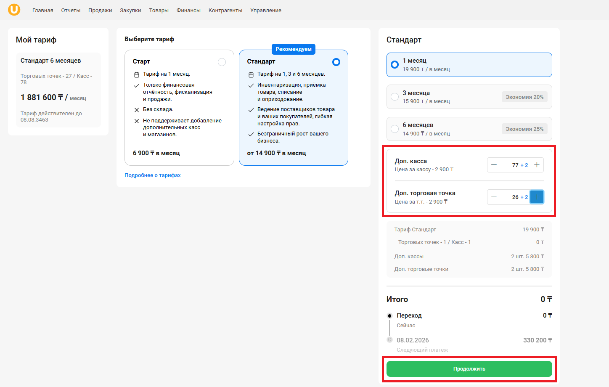Click the 6 900 ₸ в месяц price
This screenshot has width=609, height=387.
156,153
